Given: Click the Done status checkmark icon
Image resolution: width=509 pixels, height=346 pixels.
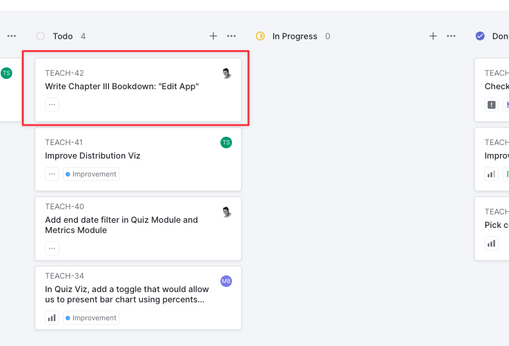Looking at the screenshot, I should tap(480, 36).
